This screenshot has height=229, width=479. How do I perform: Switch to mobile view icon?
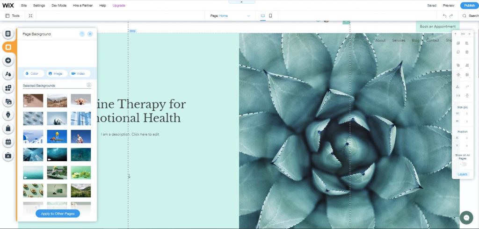(x=270, y=16)
